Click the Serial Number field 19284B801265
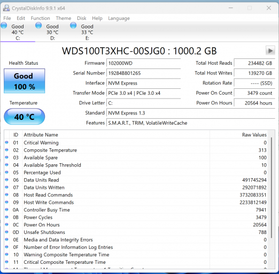This screenshot has width=279, height=274. [144, 73]
